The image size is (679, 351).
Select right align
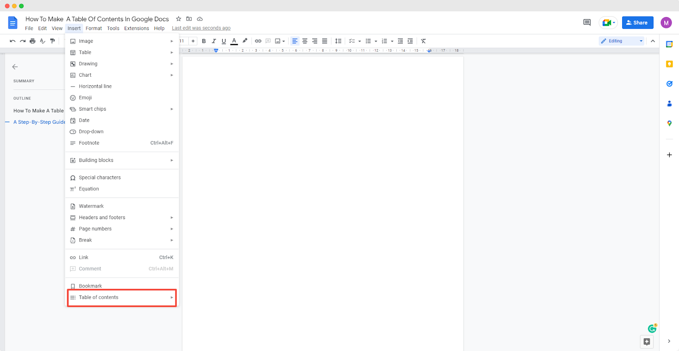pyautogui.click(x=315, y=41)
